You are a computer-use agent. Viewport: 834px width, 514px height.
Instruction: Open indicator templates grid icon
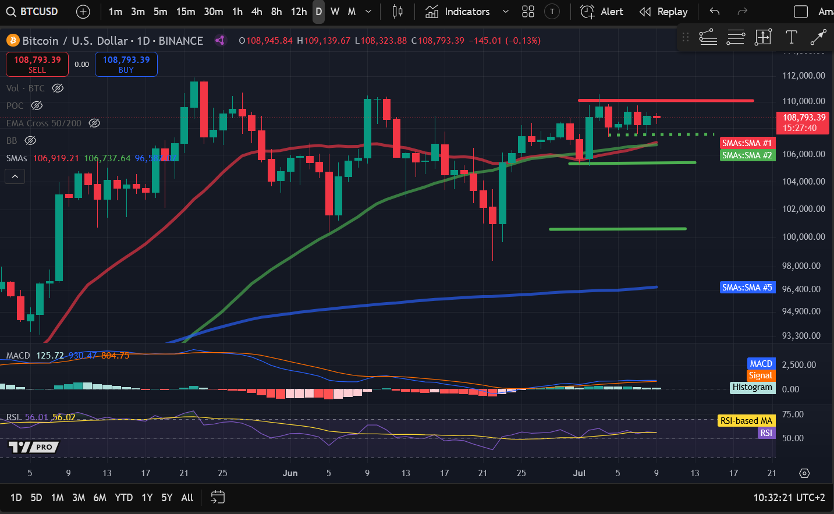coord(528,12)
